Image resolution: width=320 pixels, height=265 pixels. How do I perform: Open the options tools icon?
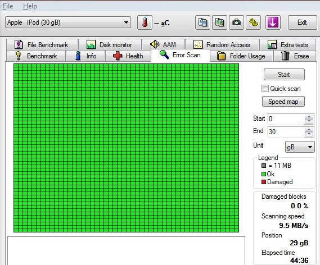click(253, 22)
